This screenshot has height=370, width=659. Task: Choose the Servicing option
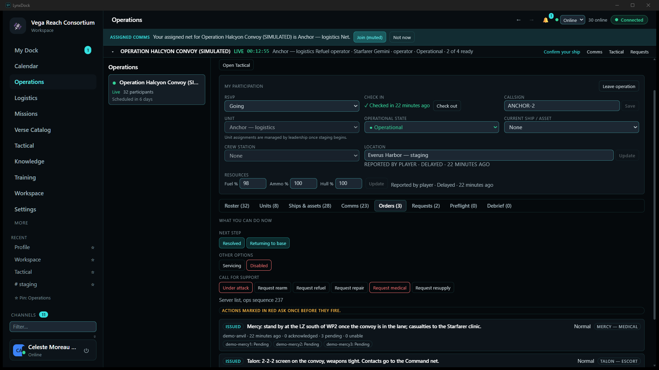tap(232, 266)
